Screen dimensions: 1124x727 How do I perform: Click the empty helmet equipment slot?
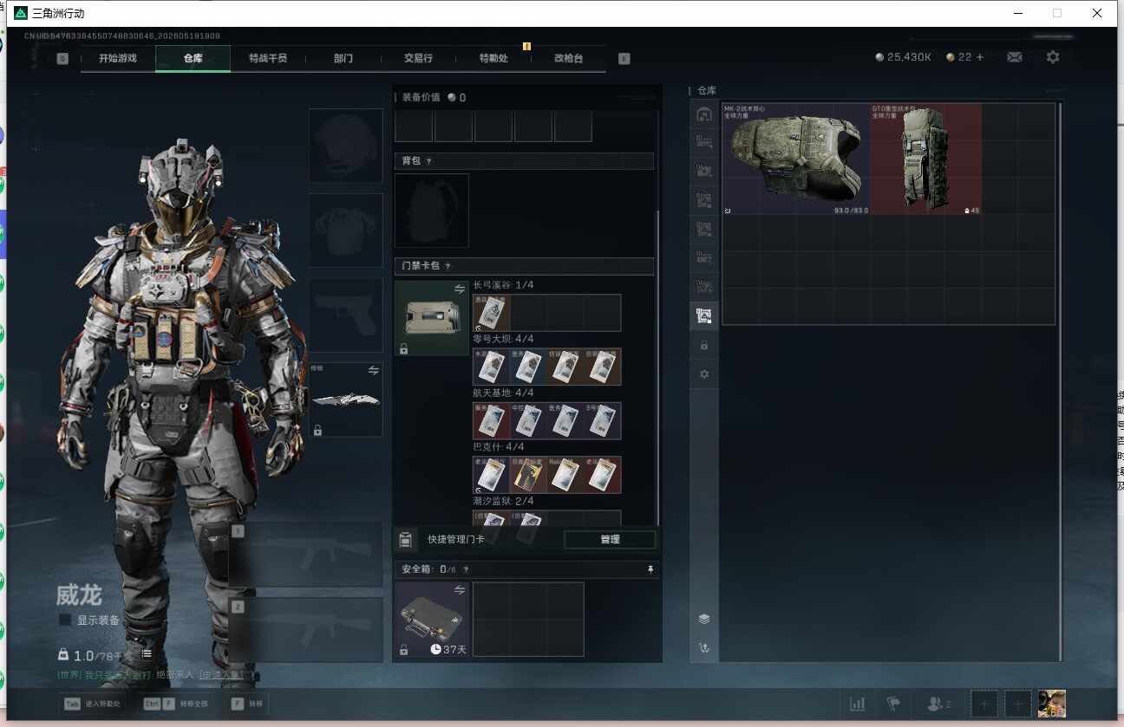[346, 146]
